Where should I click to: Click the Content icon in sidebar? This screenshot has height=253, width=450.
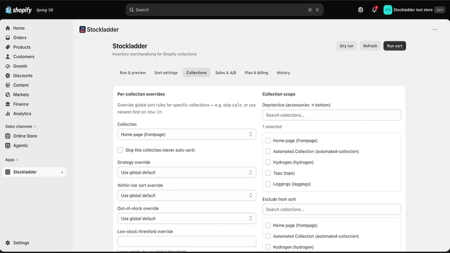tap(8, 85)
